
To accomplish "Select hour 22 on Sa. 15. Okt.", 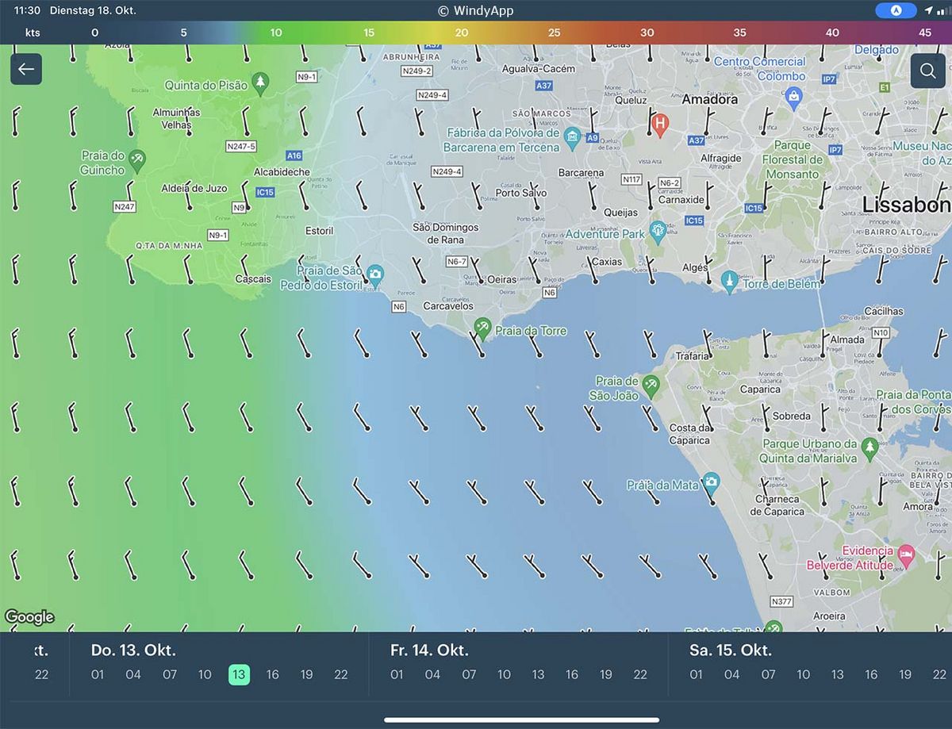I will [939, 674].
